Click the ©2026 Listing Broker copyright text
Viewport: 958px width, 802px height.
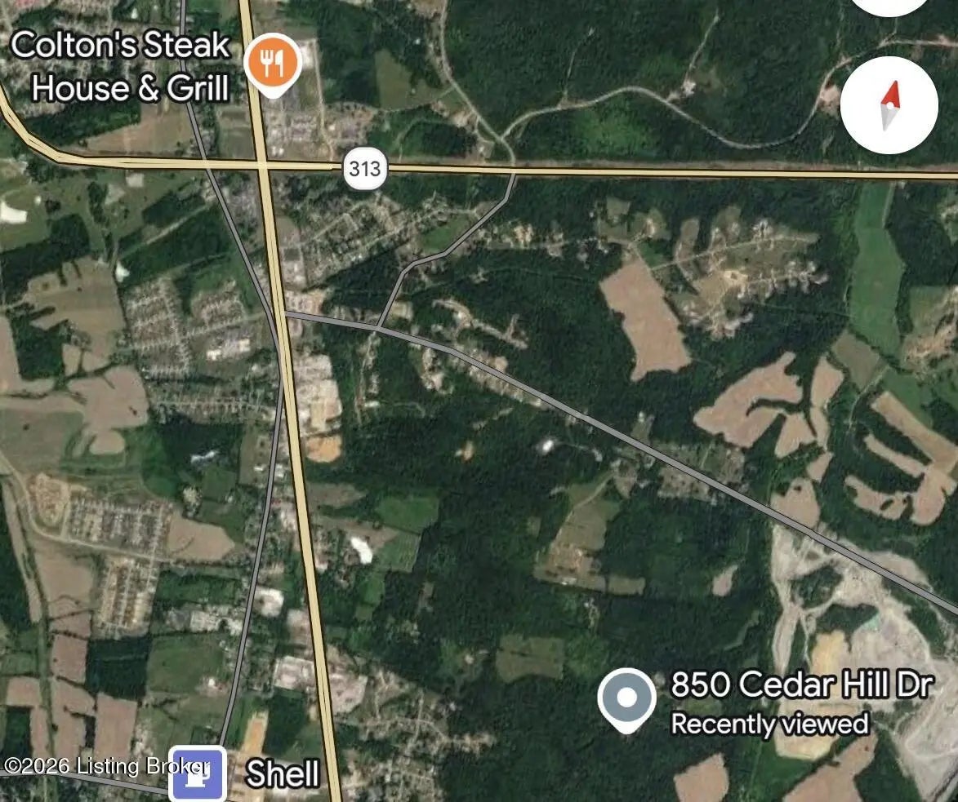106,765
